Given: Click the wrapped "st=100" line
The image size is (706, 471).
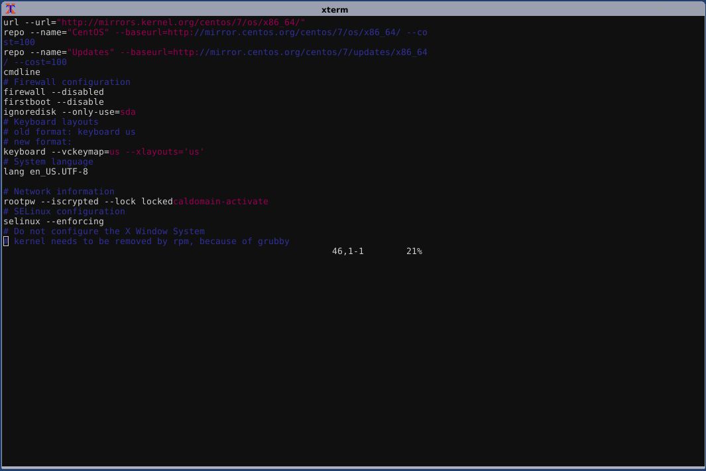Looking at the screenshot, I should [19, 42].
